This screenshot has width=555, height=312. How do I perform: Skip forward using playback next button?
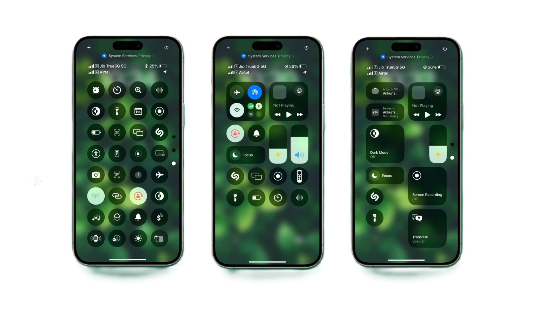point(301,115)
